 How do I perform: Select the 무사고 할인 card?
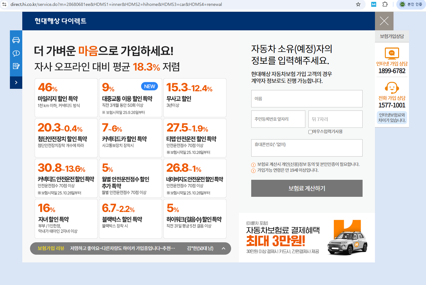(195, 98)
